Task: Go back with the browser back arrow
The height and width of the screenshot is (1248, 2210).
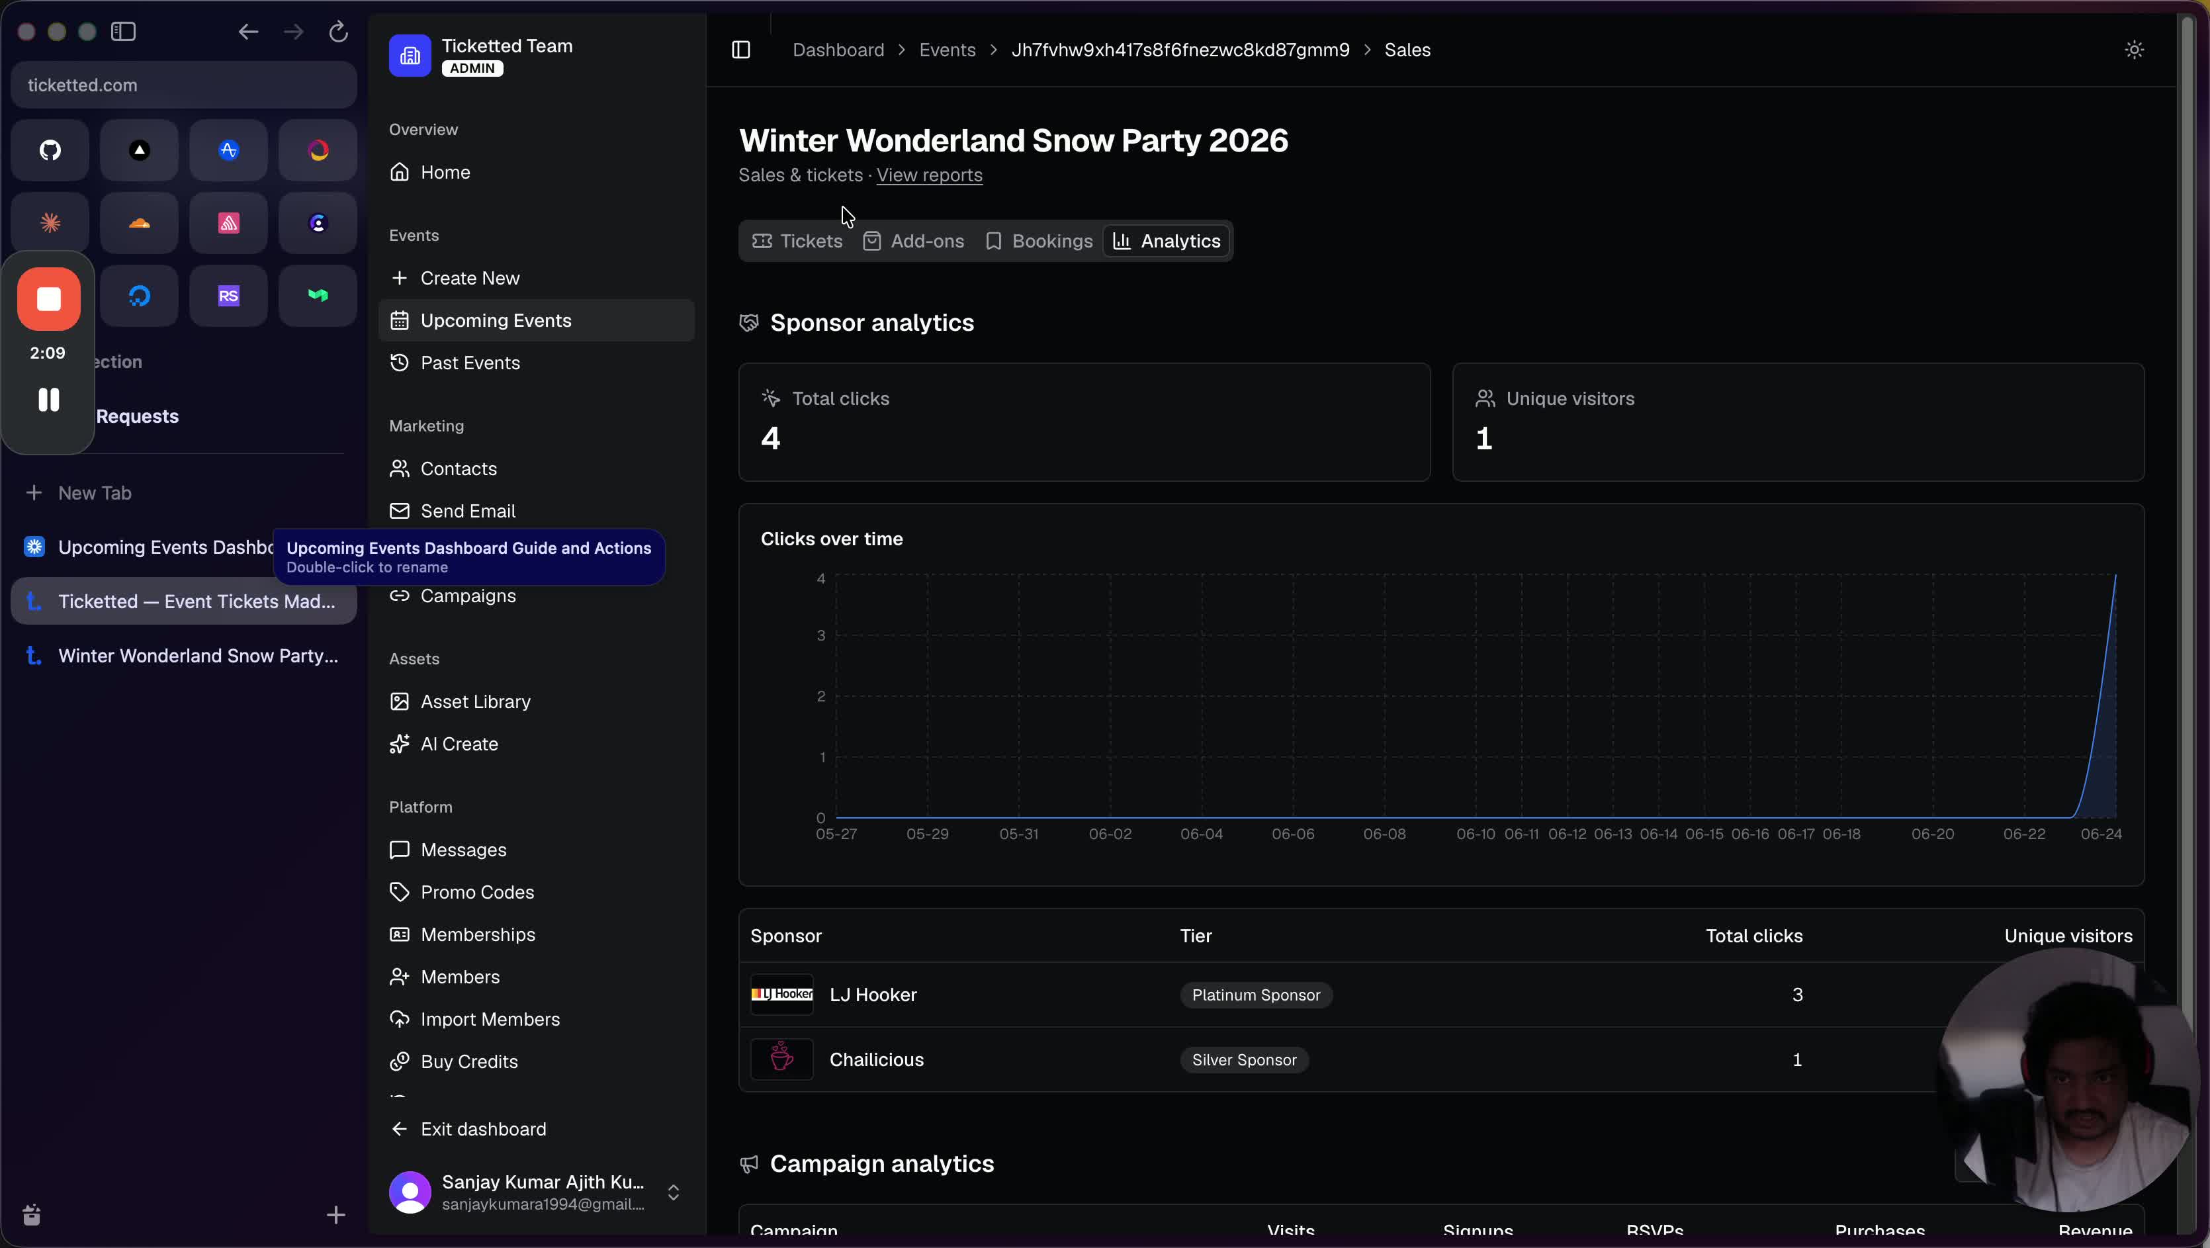Action: [248, 32]
